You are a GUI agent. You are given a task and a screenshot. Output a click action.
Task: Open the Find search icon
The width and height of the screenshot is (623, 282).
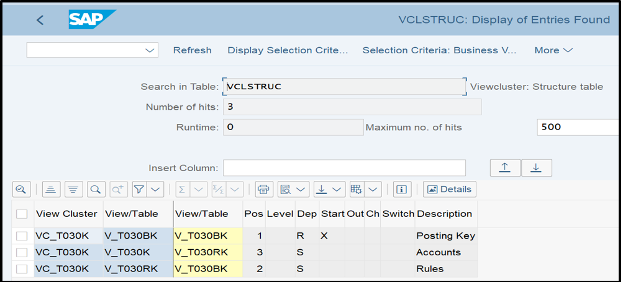click(x=96, y=190)
